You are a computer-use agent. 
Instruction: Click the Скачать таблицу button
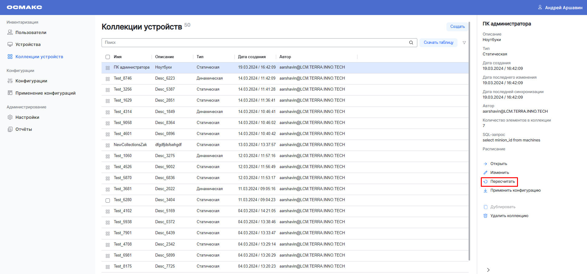[438, 43]
